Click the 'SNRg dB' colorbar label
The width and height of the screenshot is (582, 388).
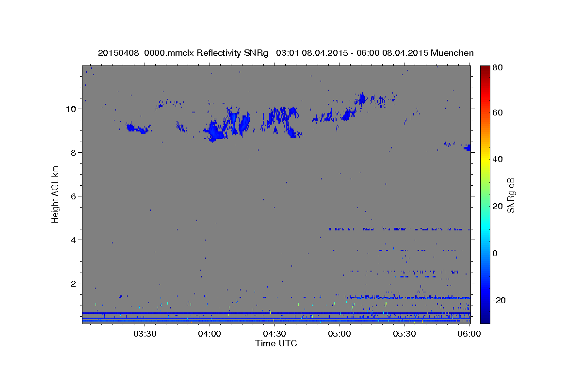511,195
